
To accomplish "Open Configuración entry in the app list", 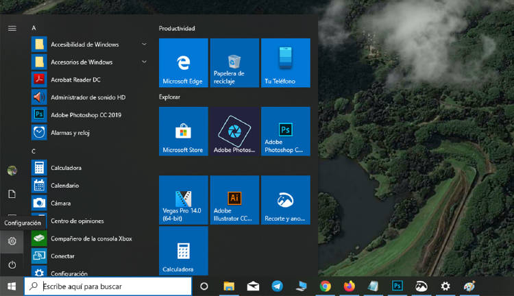I will (x=89, y=271).
